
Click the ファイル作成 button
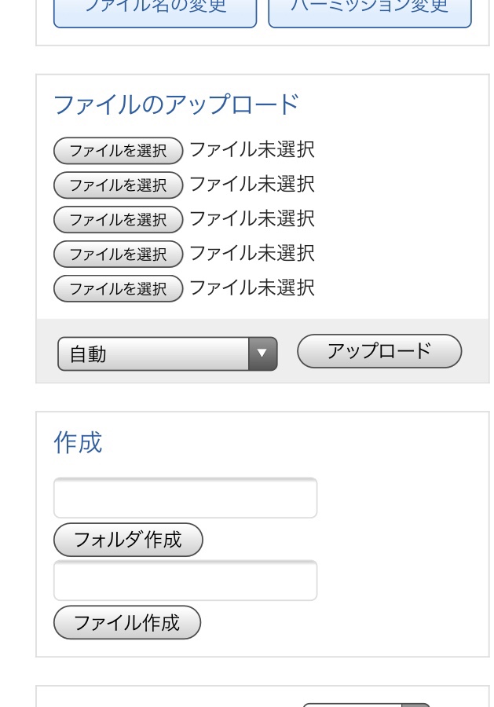click(126, 623)
